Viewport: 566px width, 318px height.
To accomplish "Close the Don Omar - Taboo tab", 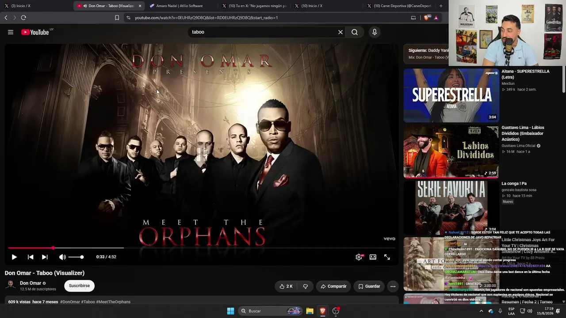I will point(140,6).
